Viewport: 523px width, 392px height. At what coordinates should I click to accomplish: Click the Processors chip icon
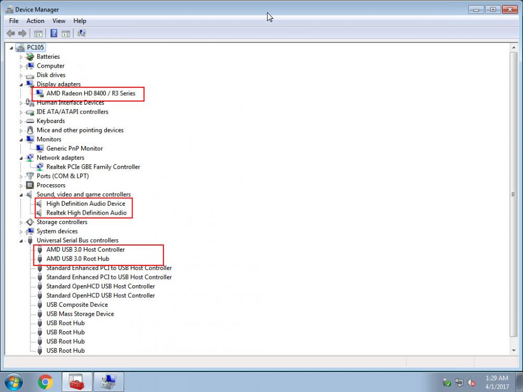[30, 185]
